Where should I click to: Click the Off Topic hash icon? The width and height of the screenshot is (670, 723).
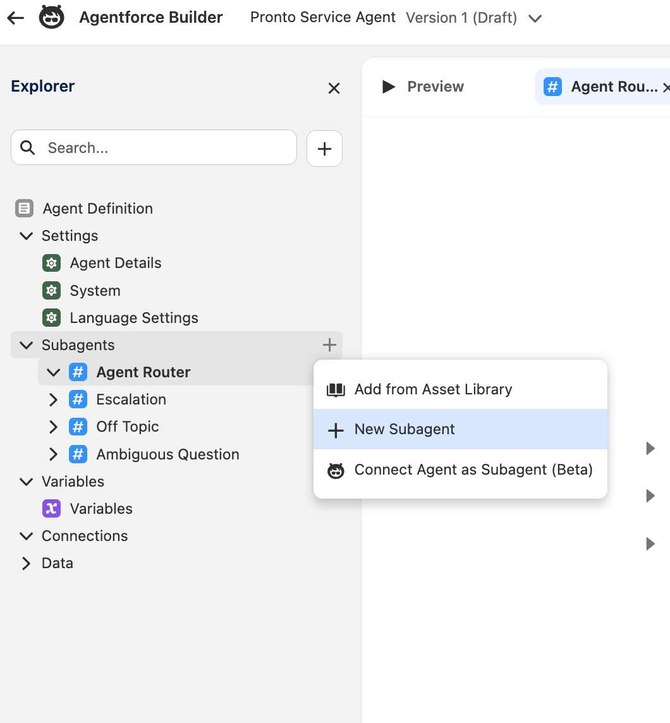tap(78, 427)
